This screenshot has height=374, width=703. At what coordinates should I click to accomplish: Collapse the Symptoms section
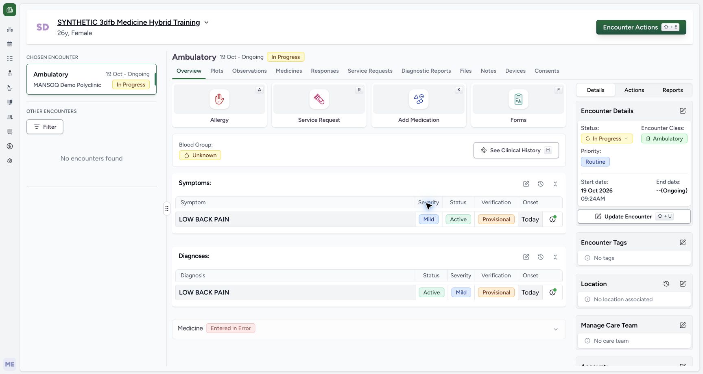pos(555,184)
